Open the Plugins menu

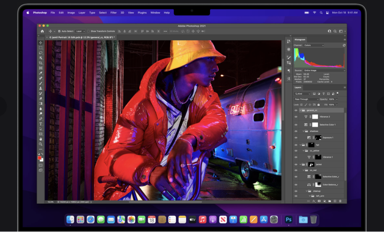tap(141, 12)
